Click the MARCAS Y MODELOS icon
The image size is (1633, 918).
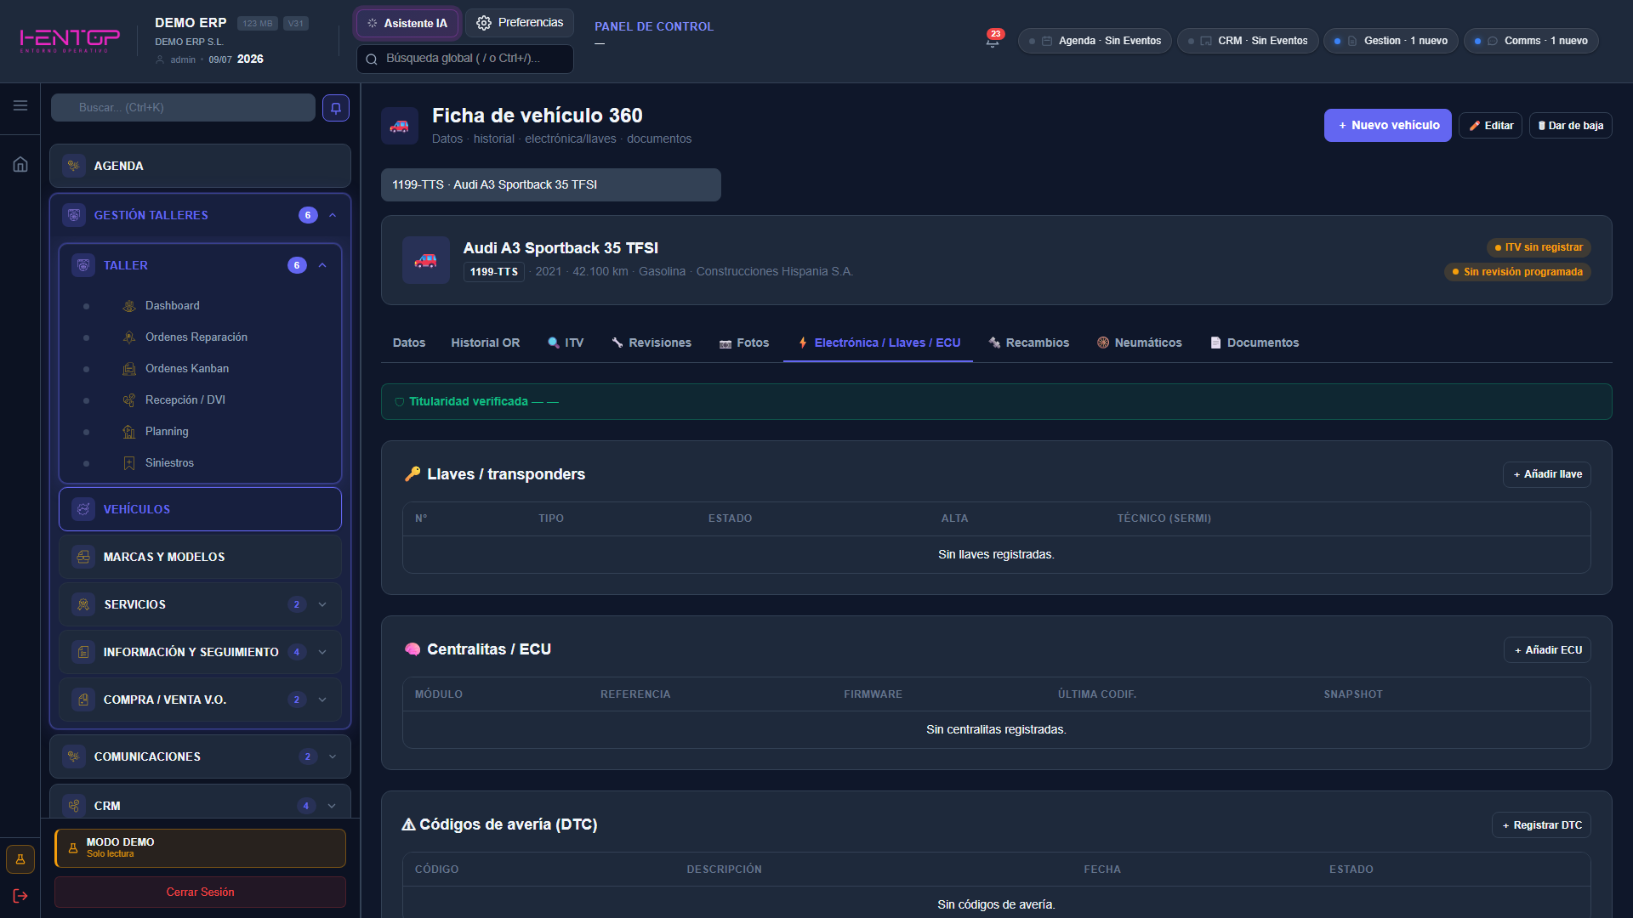point(83,557)
